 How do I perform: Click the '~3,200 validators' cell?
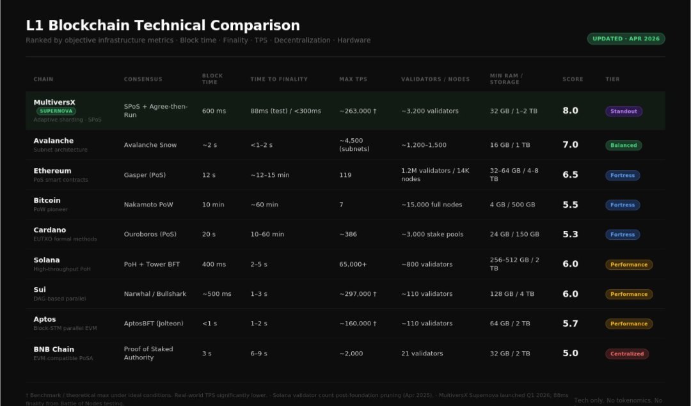(x=430, y=111)
